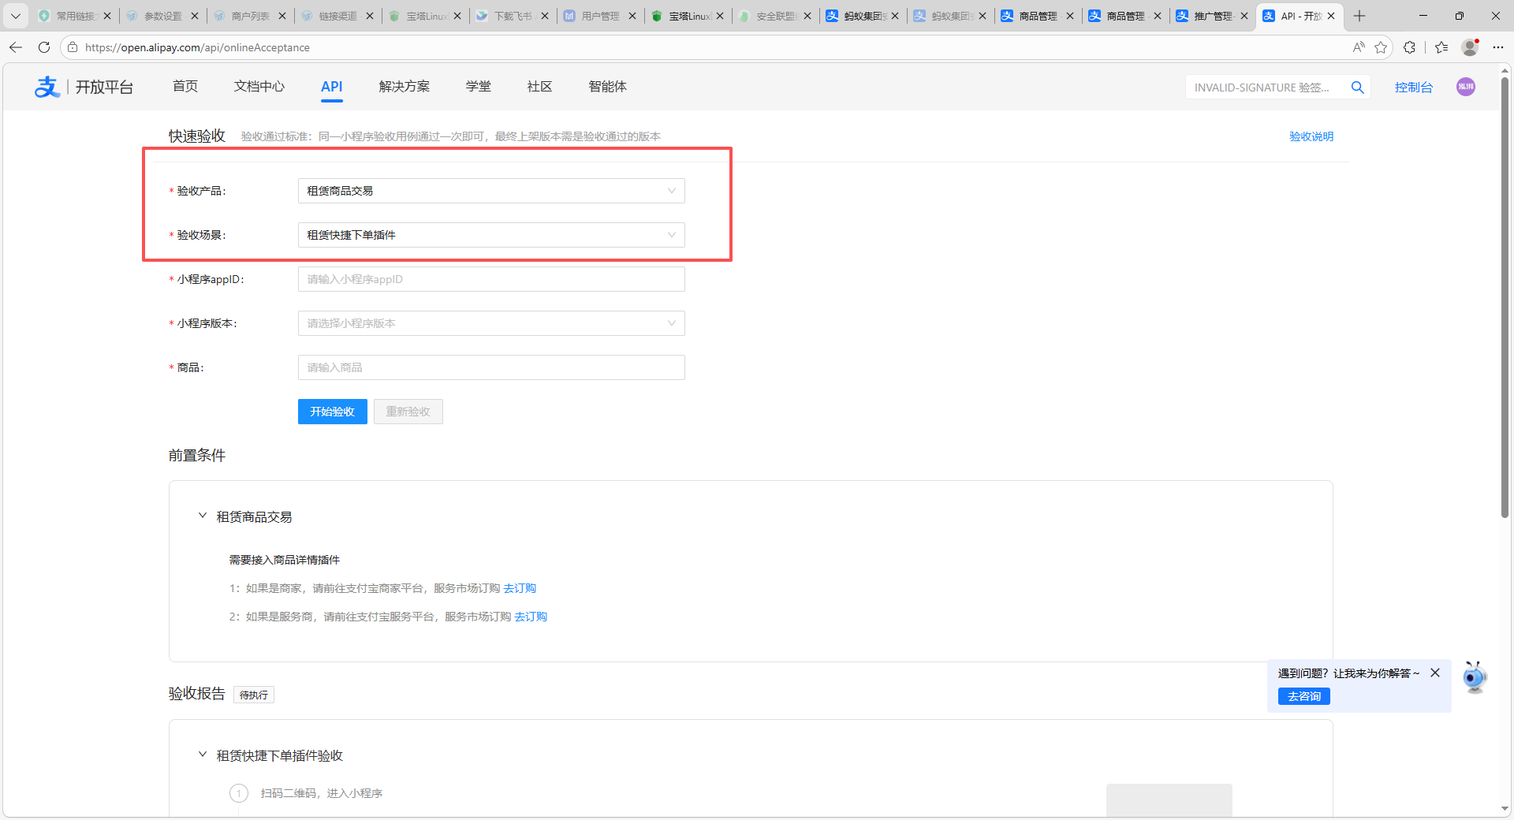Open the 验收说明 link
1514x820 pixels.
coord(1311,136)
